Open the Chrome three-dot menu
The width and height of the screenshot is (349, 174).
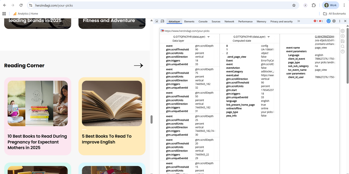pos(344,5)
